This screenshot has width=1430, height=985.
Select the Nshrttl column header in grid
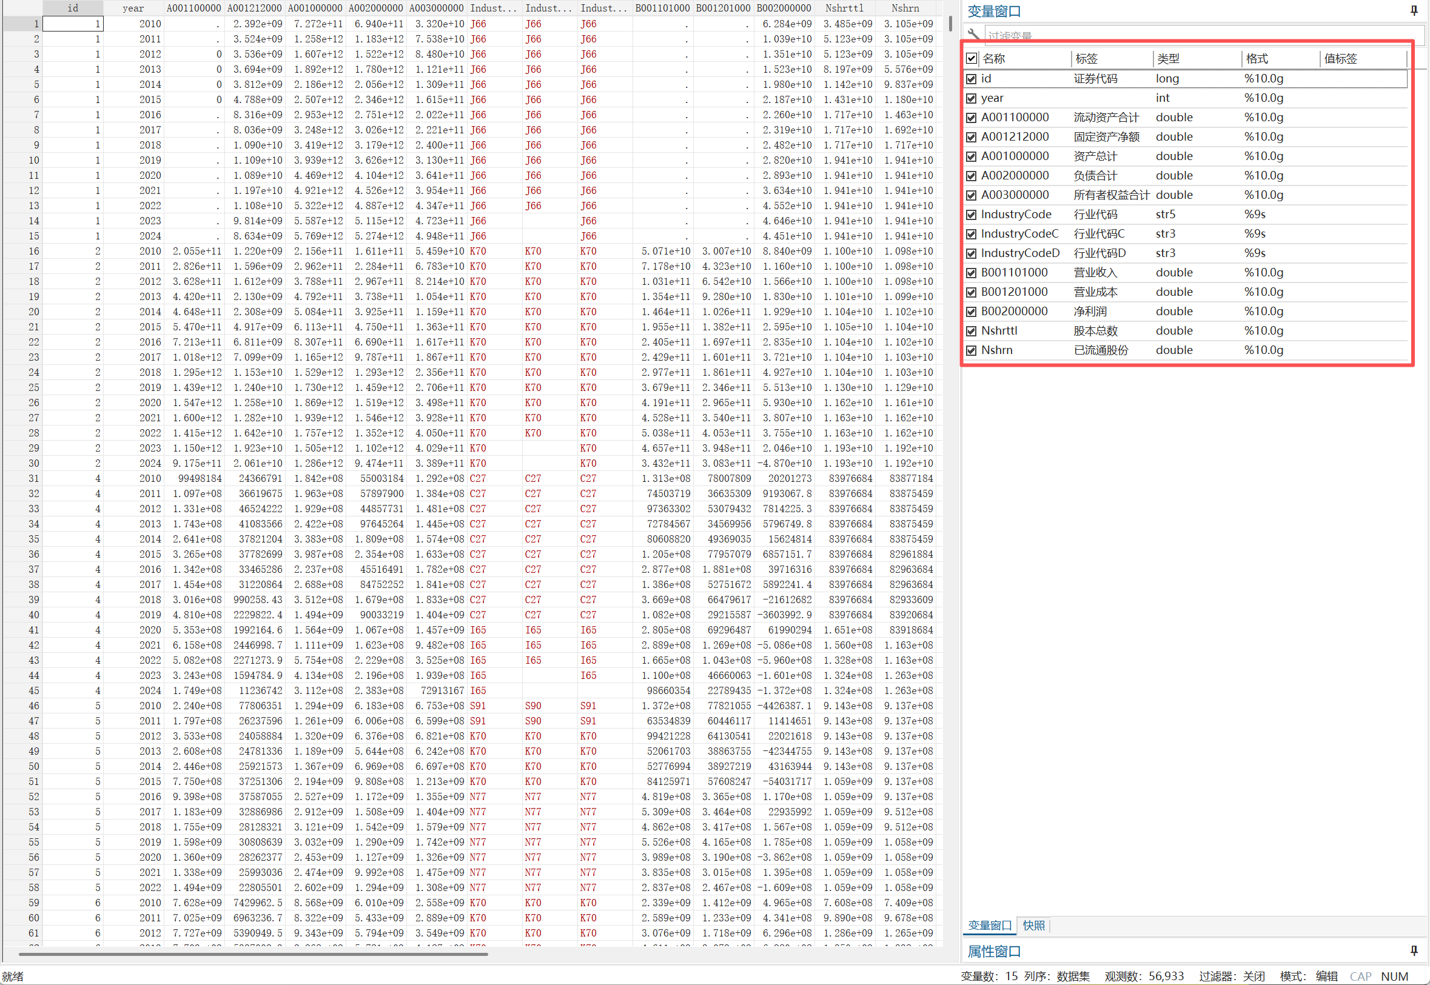(844, 8)
